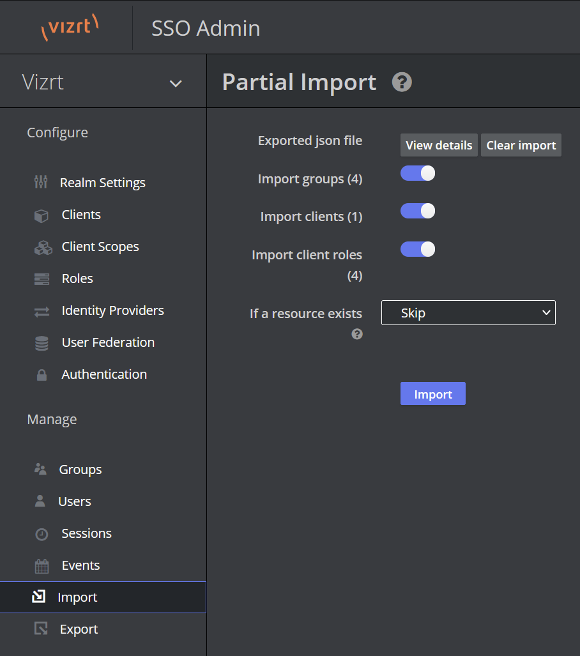580x656 pixels.
Task: Open the If a resource exists dropdown
Action: coord(468,313)
